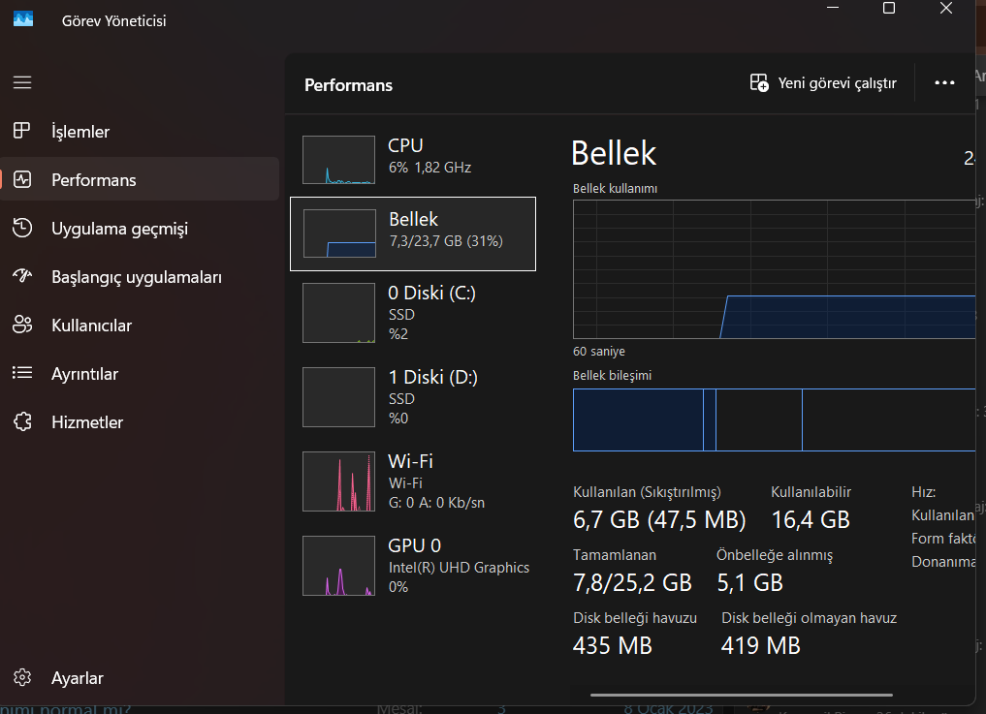Image resolution: width=986 pixels, height=714 pixels.
Task: Click the Uygulama geçmişi history icon
Action: click(x=22, y=229)
